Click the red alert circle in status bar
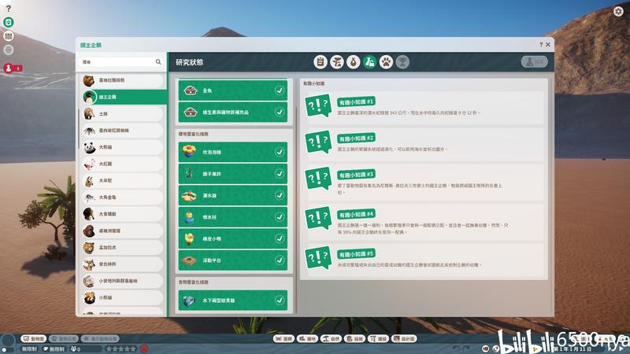This screenshot has width=630, height=354. pos(144,348)
